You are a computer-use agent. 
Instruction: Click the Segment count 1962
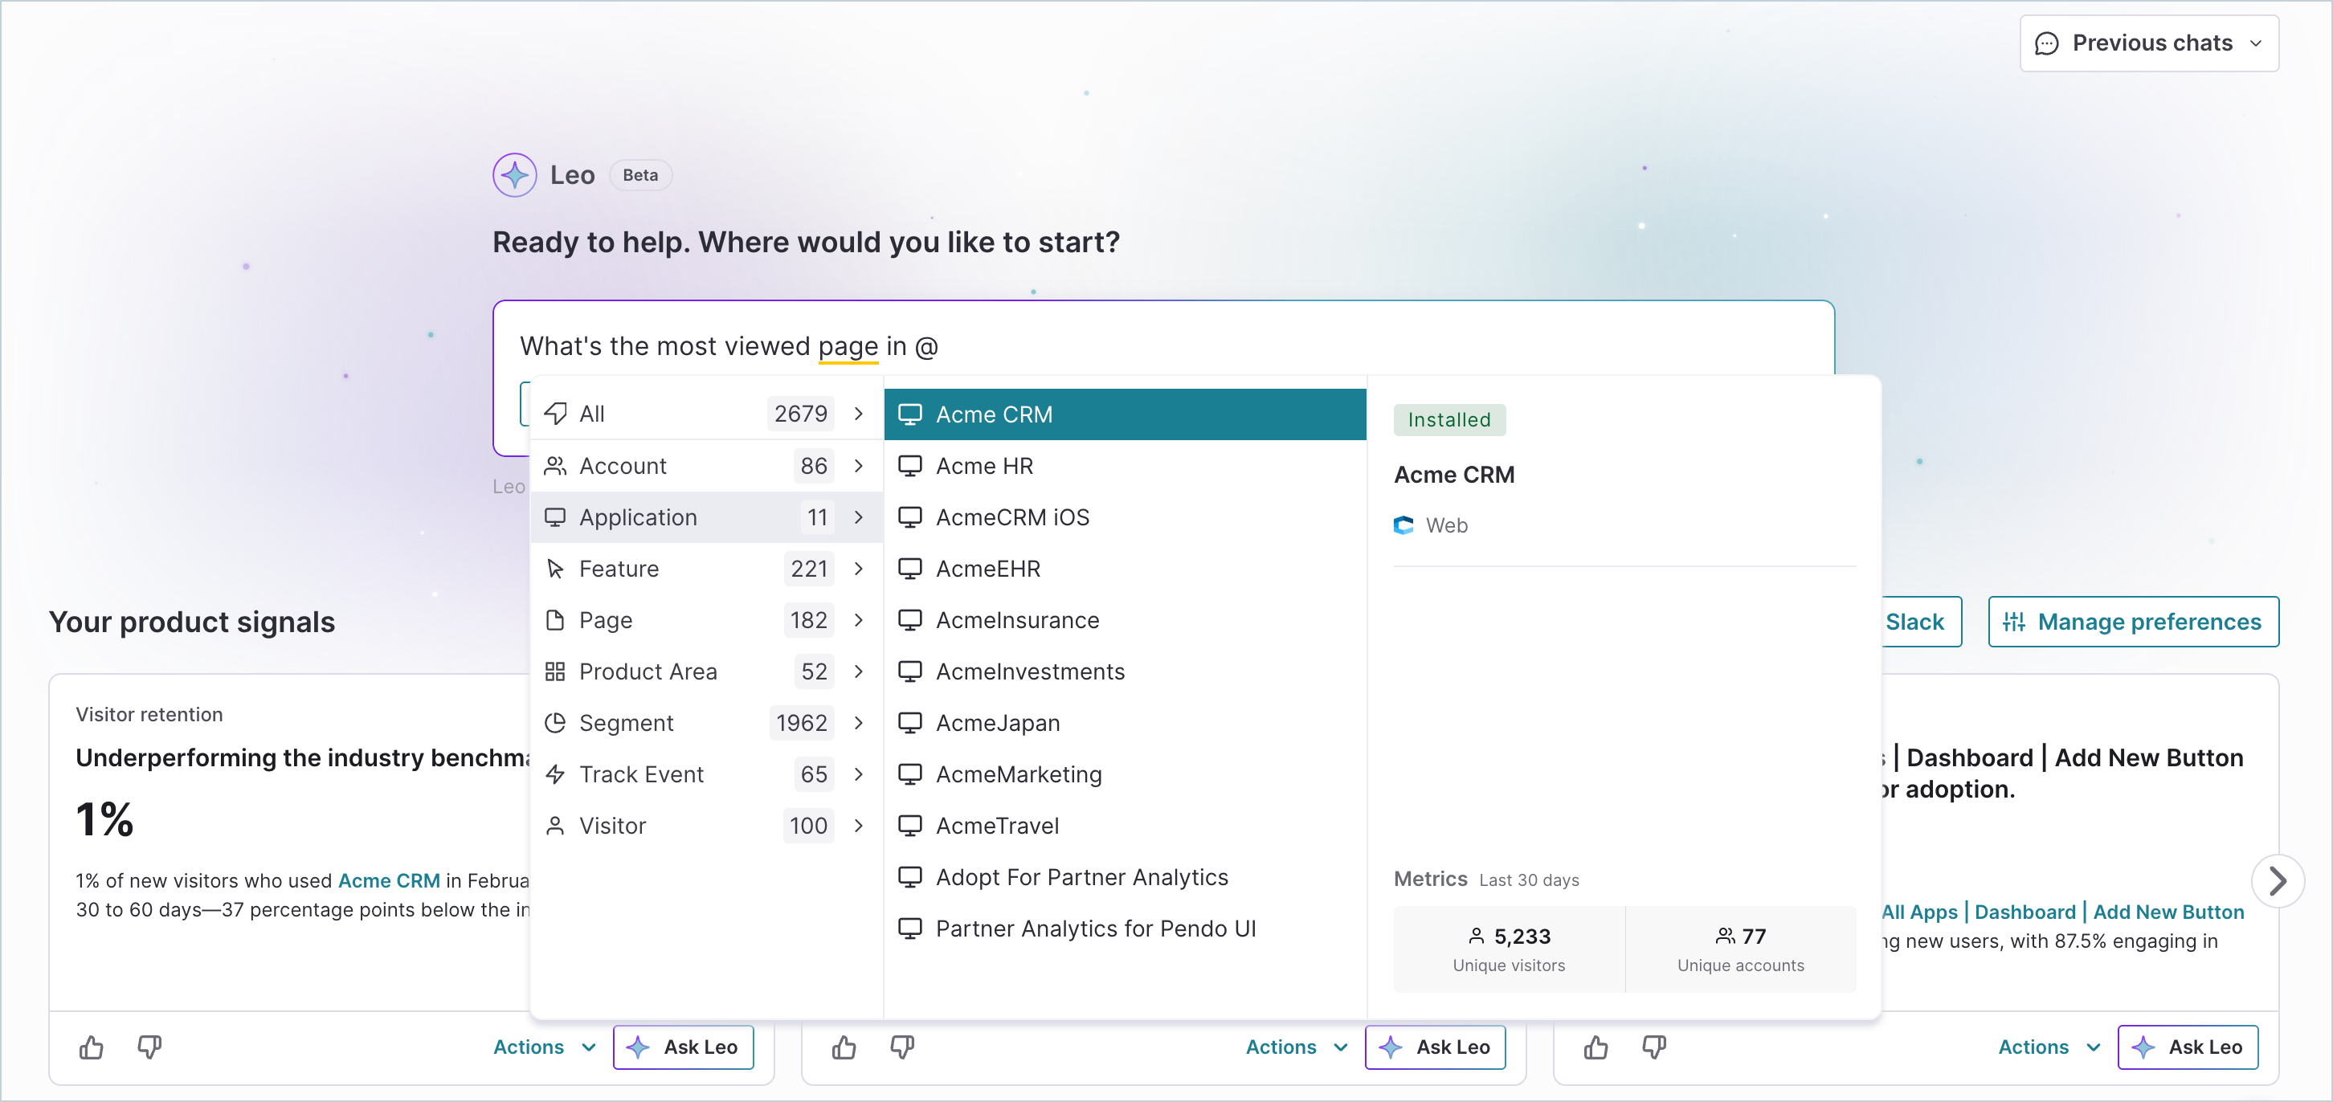click(x=802, y=723)
